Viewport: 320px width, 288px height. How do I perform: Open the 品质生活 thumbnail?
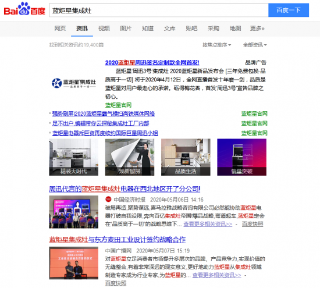click(186, 157)
